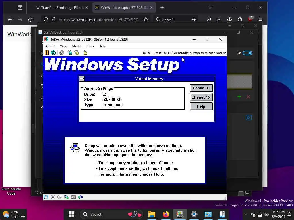Open 86Box settings gear icon
Screen dimensions: 294x220
pyautogui.click(x=85, y=53)
